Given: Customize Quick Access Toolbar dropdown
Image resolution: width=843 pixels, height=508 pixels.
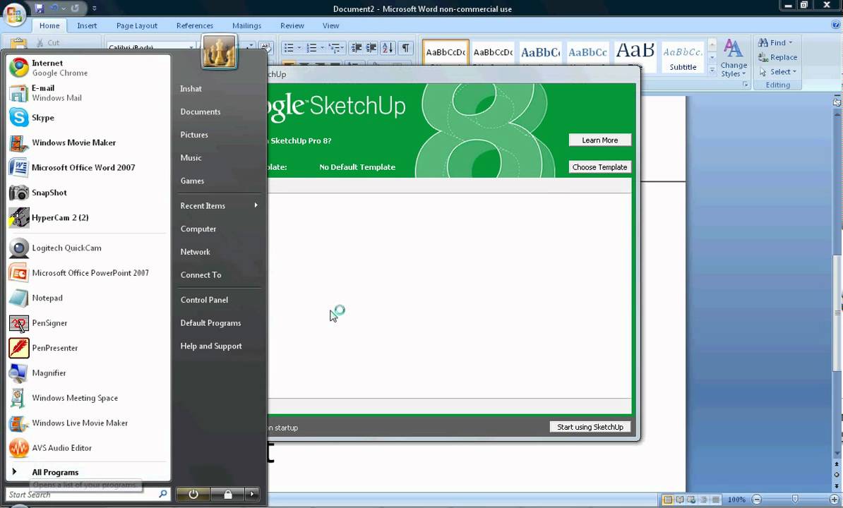Looking at the screenshot, I should click(94, 8).
